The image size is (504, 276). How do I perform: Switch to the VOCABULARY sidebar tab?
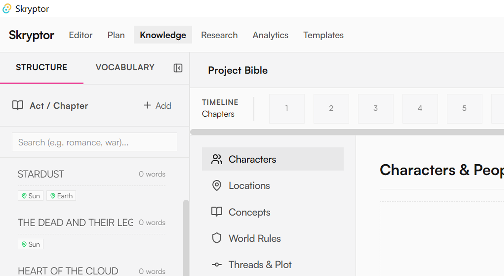(125, 68)
